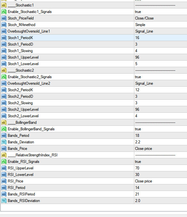This screenshot has width=187, height=217.
Task: Click the icon next to Enable_Stochastic1_Signals
Action: coord(4,12)
